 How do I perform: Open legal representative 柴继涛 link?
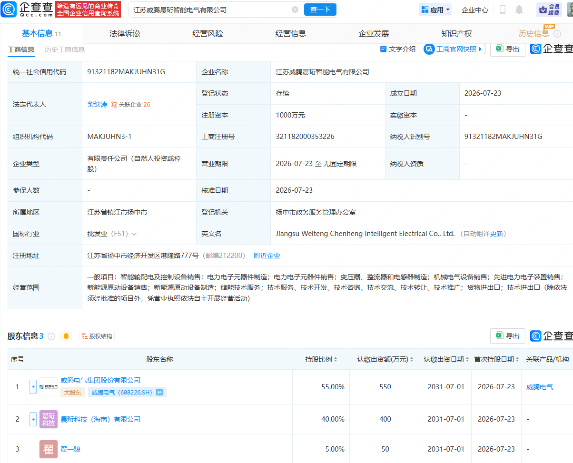click(x=97, y=104)
